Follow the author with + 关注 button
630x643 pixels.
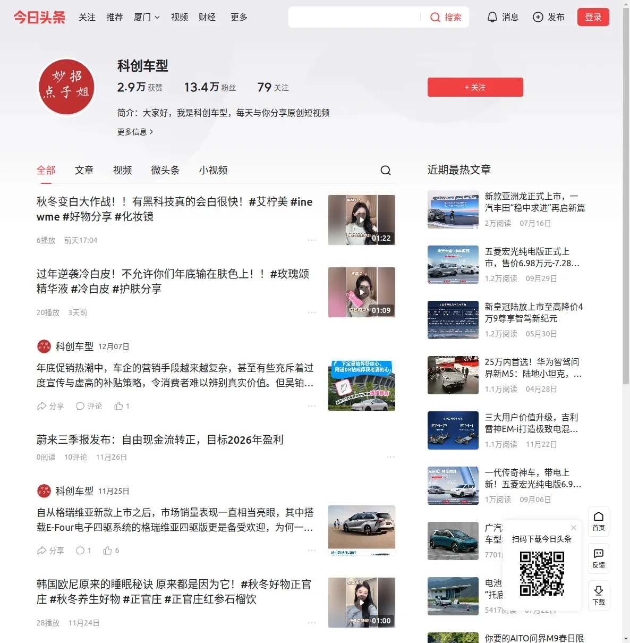[475, 87]
